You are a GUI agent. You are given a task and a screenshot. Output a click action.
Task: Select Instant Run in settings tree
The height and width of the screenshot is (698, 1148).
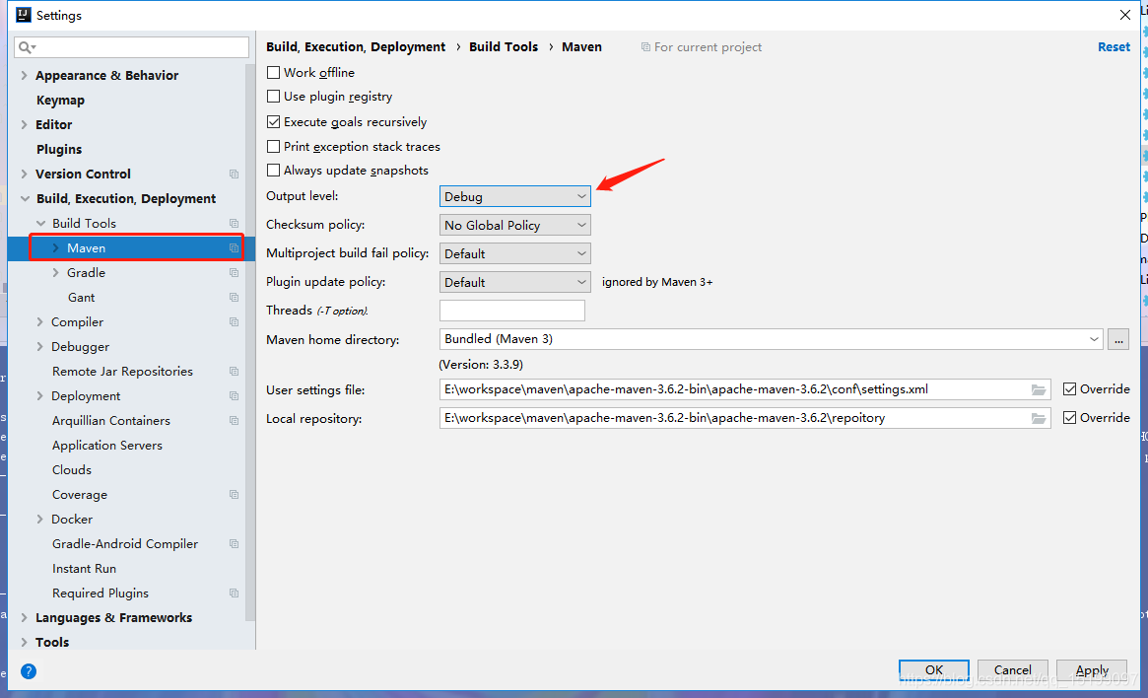pos(84,569)
